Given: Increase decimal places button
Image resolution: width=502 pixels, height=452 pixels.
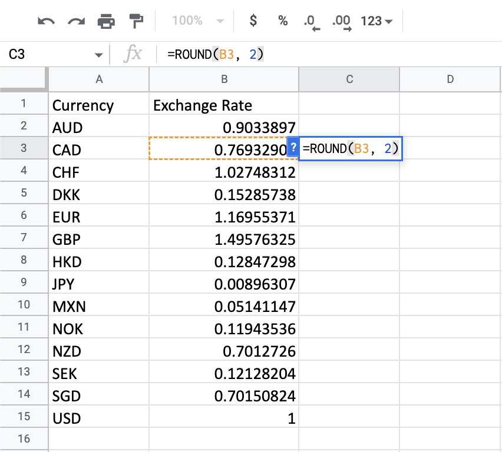Looking at the screenshot, I should click(342, 22).
